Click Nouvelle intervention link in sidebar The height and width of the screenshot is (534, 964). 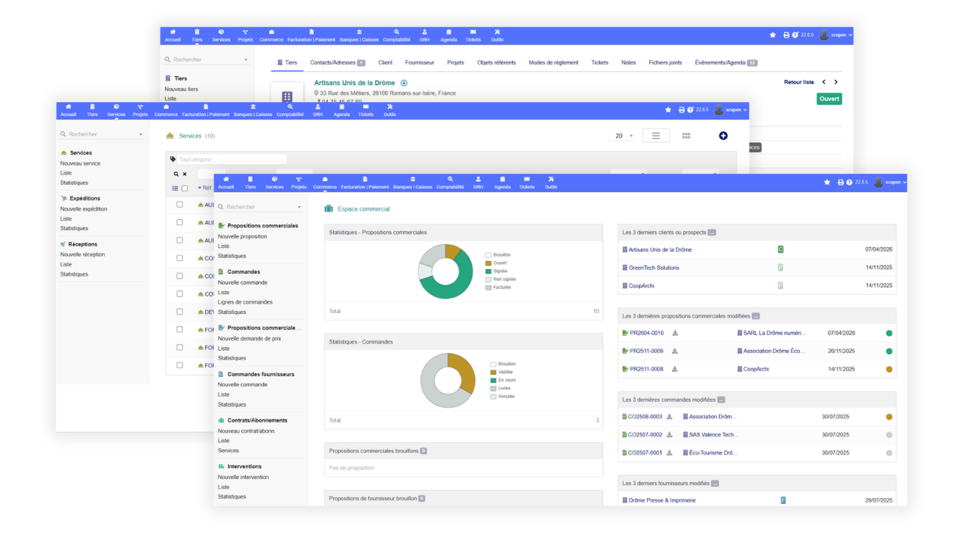[x=243, y=477]
